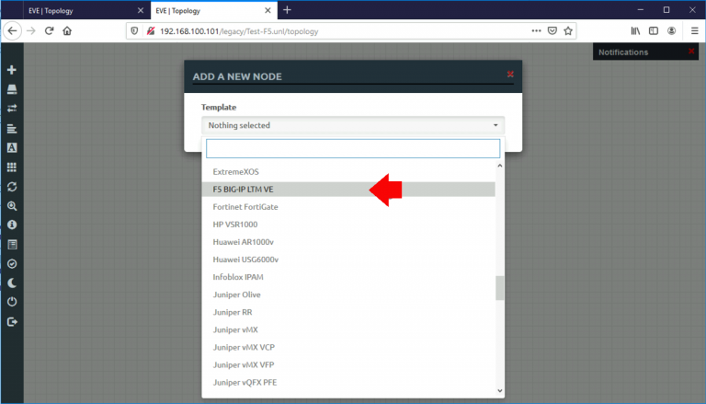Screen dimensions: 706x404
Task: Click the template list scroll up arrow
Action: click(500, 166)
